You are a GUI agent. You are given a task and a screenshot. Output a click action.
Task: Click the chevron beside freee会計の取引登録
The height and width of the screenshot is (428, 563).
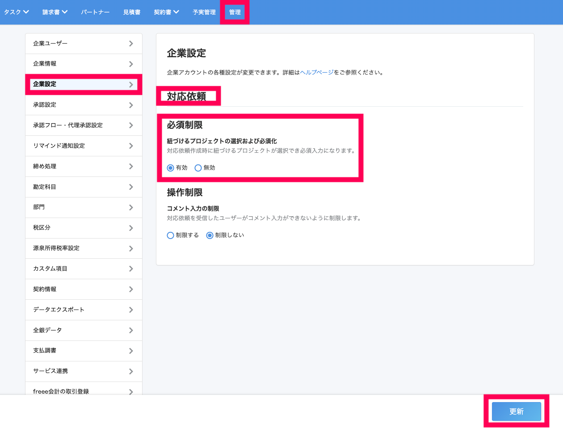click(131, 392)
